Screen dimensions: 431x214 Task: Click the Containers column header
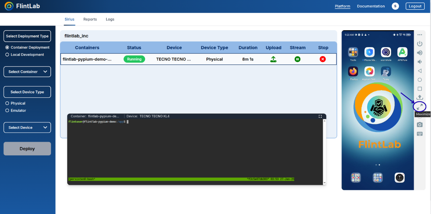[87, 47]
